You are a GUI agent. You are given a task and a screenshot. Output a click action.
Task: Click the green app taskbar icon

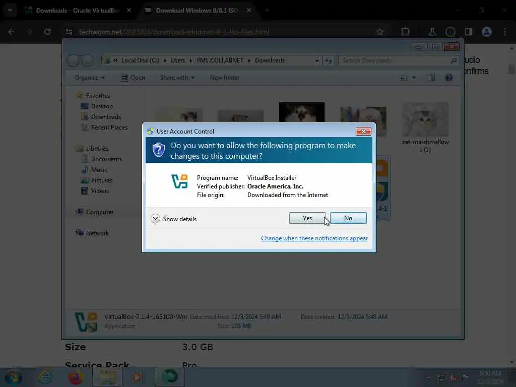(170, 377)
